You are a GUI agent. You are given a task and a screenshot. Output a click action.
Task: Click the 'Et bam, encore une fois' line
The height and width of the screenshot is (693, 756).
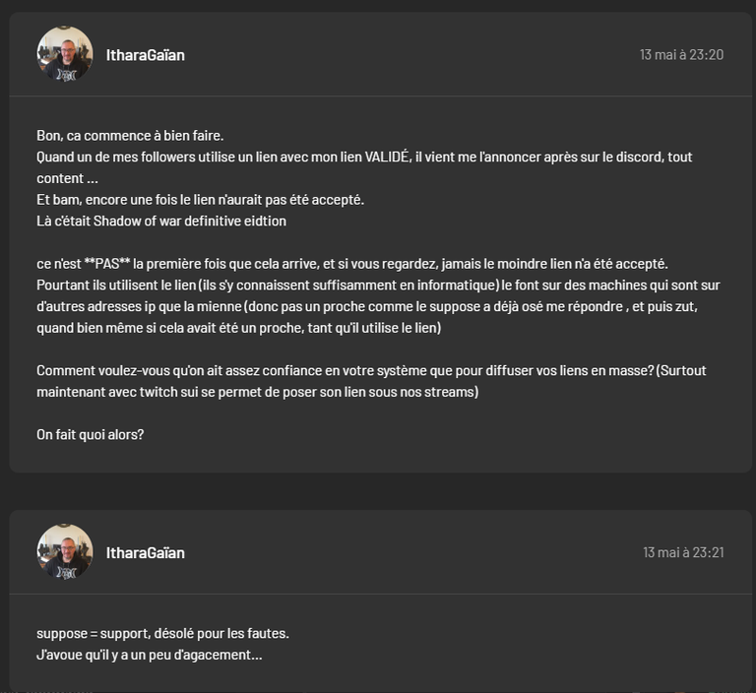[200, 200]
